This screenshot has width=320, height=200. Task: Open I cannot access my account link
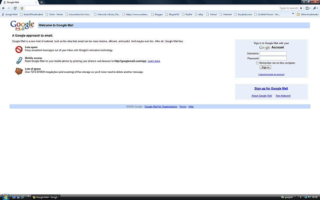click(271, 74)
